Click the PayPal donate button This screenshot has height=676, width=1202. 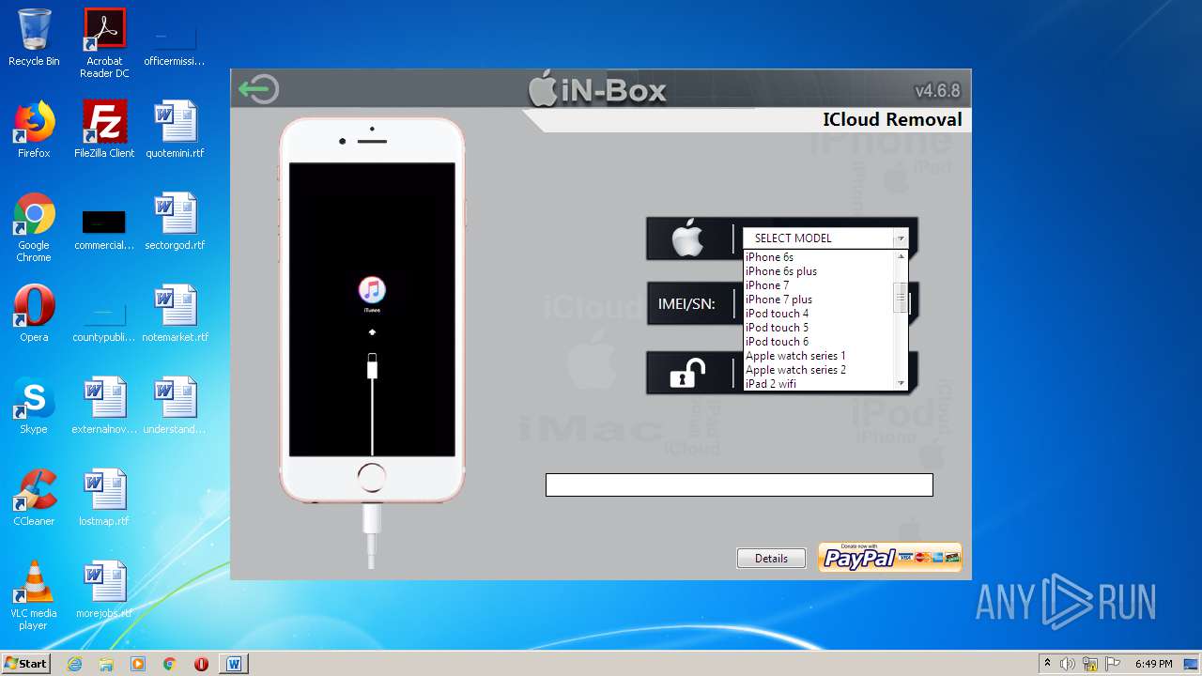(889, 557)
